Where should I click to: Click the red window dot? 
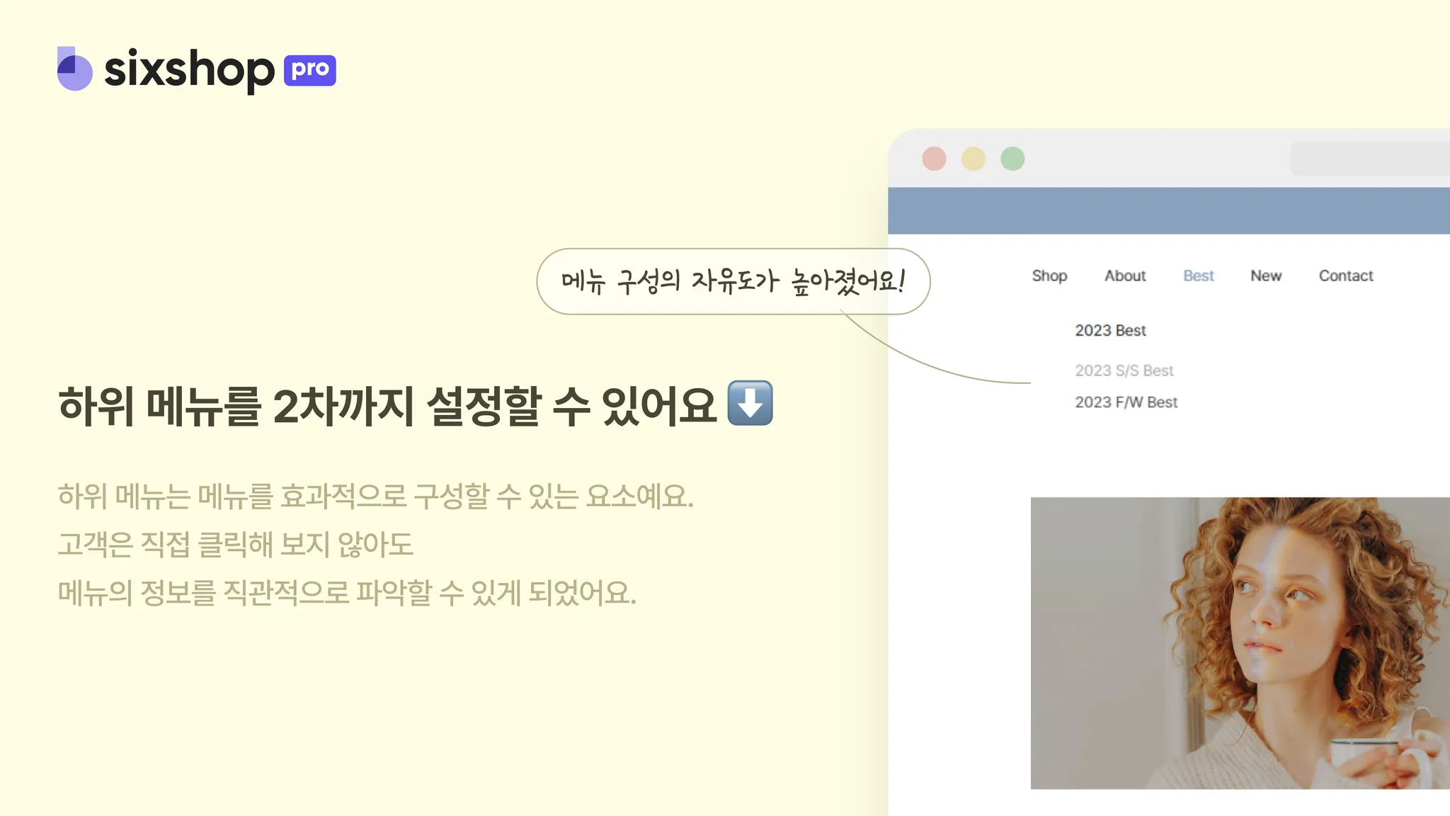pyautogui.click(x=934, y=159)
